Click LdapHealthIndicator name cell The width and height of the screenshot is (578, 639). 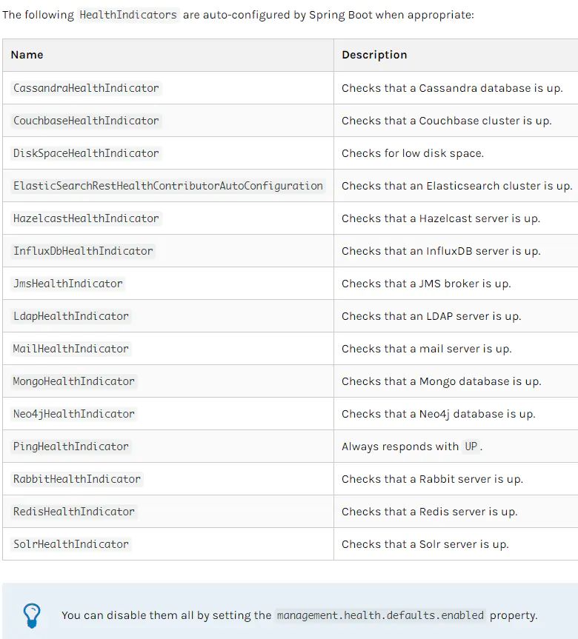(x=71, y=316)
